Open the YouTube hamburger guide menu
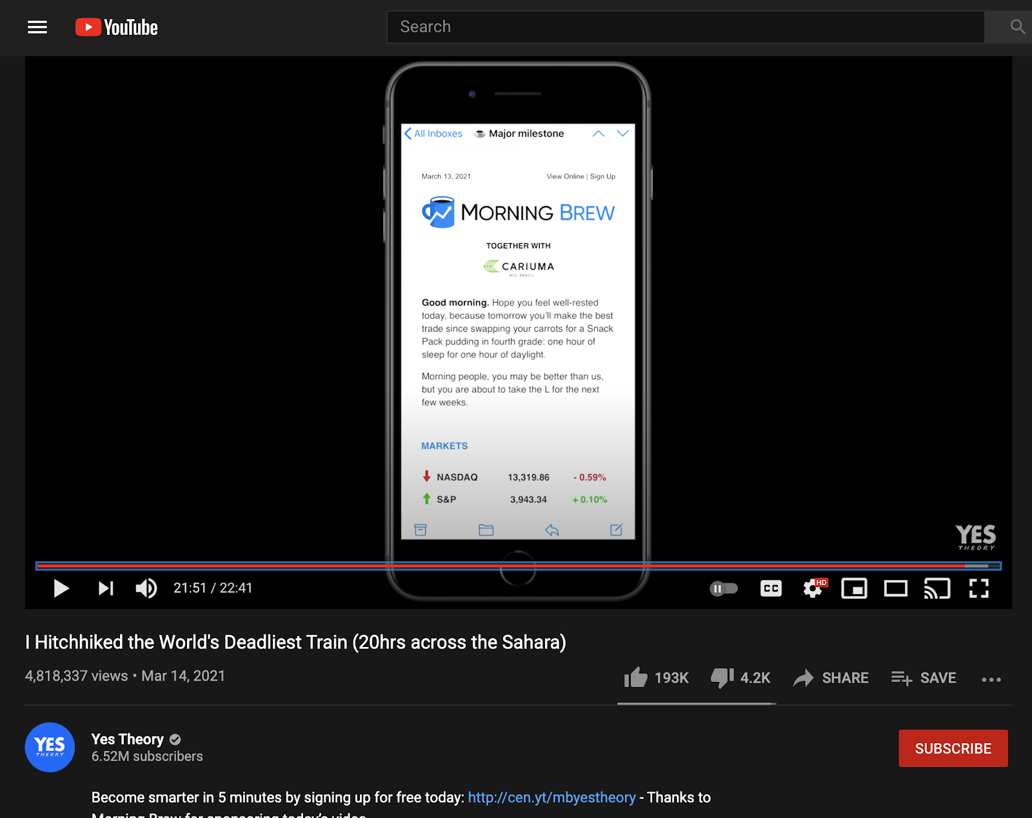 [x=37, y=27]
